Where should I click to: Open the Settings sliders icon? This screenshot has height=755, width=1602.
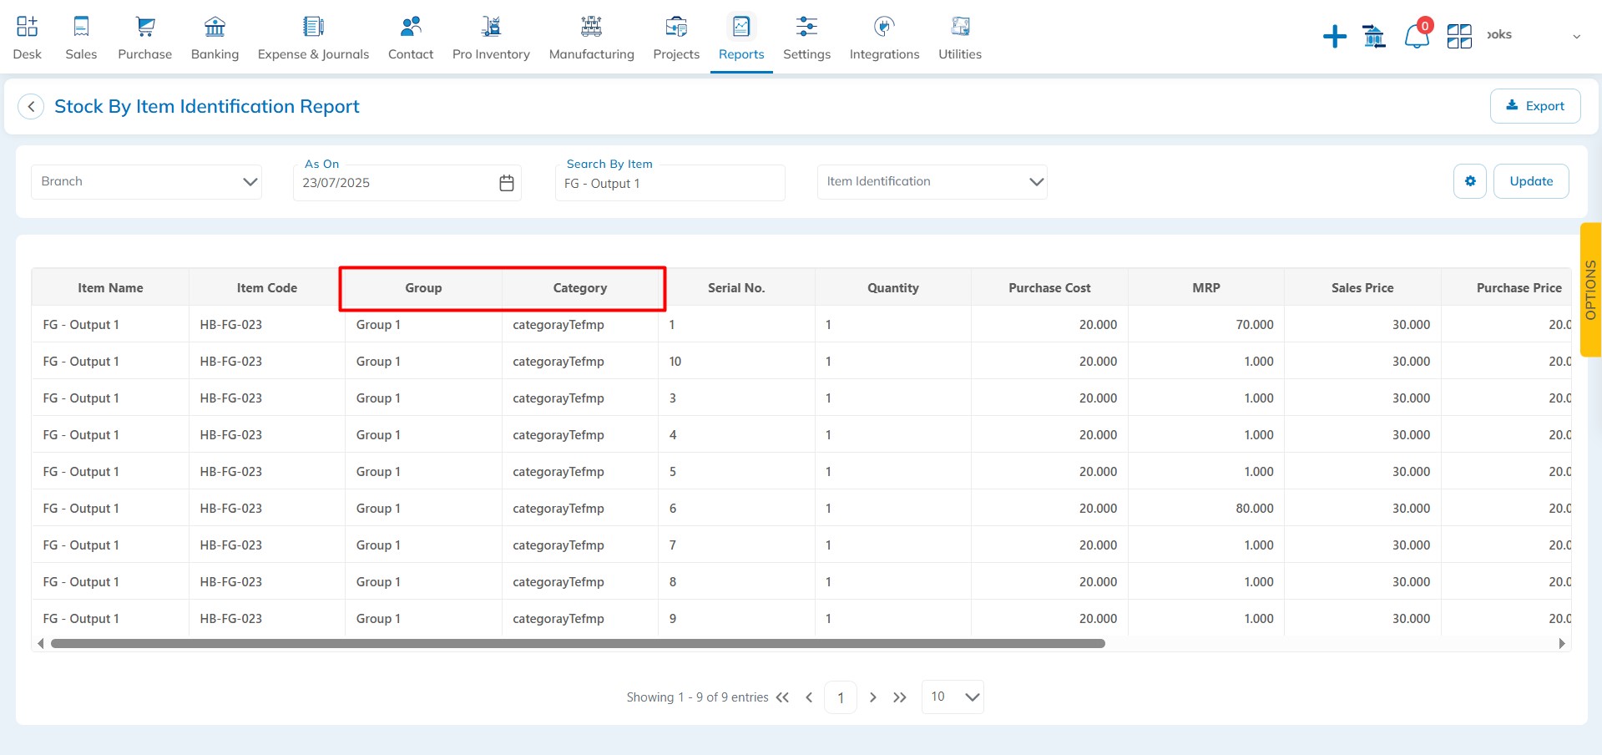[x=806, y=27]
